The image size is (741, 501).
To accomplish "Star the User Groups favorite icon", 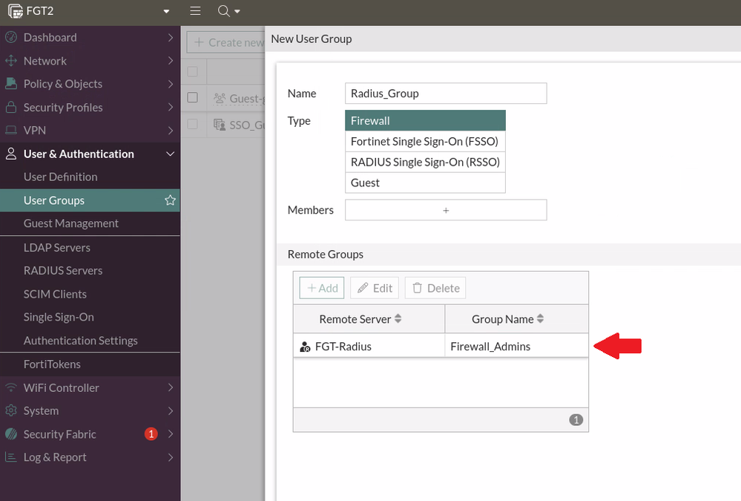I will pos(170,200).
